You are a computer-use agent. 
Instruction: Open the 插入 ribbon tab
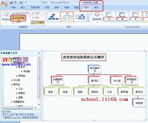[23, 7]
